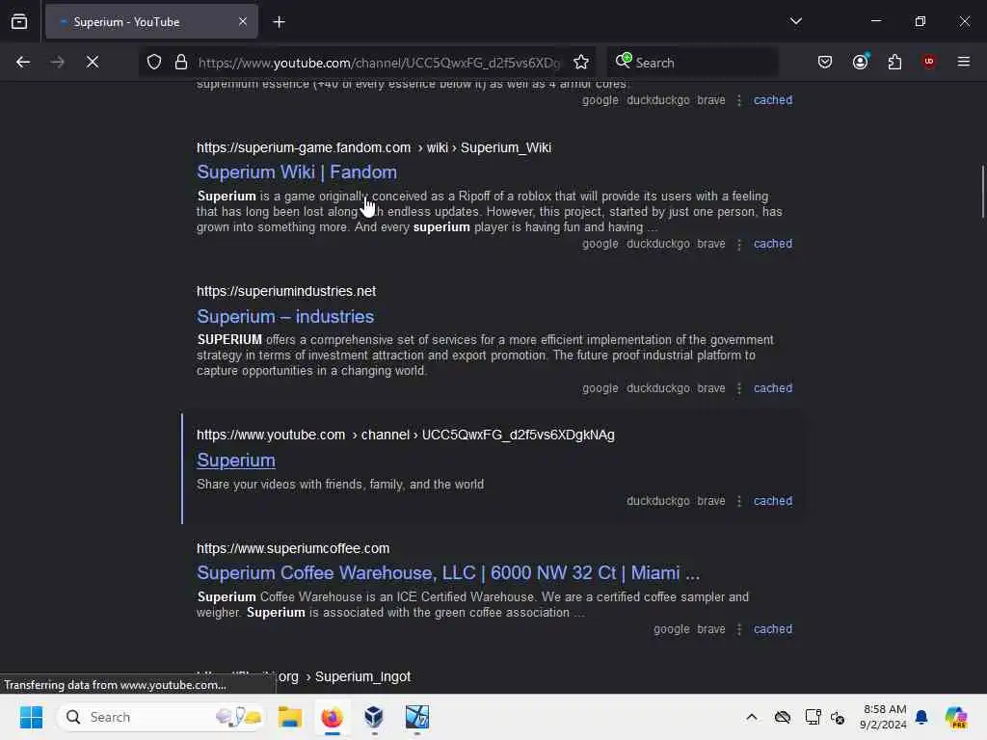Click google under the Fandom result

600,244
